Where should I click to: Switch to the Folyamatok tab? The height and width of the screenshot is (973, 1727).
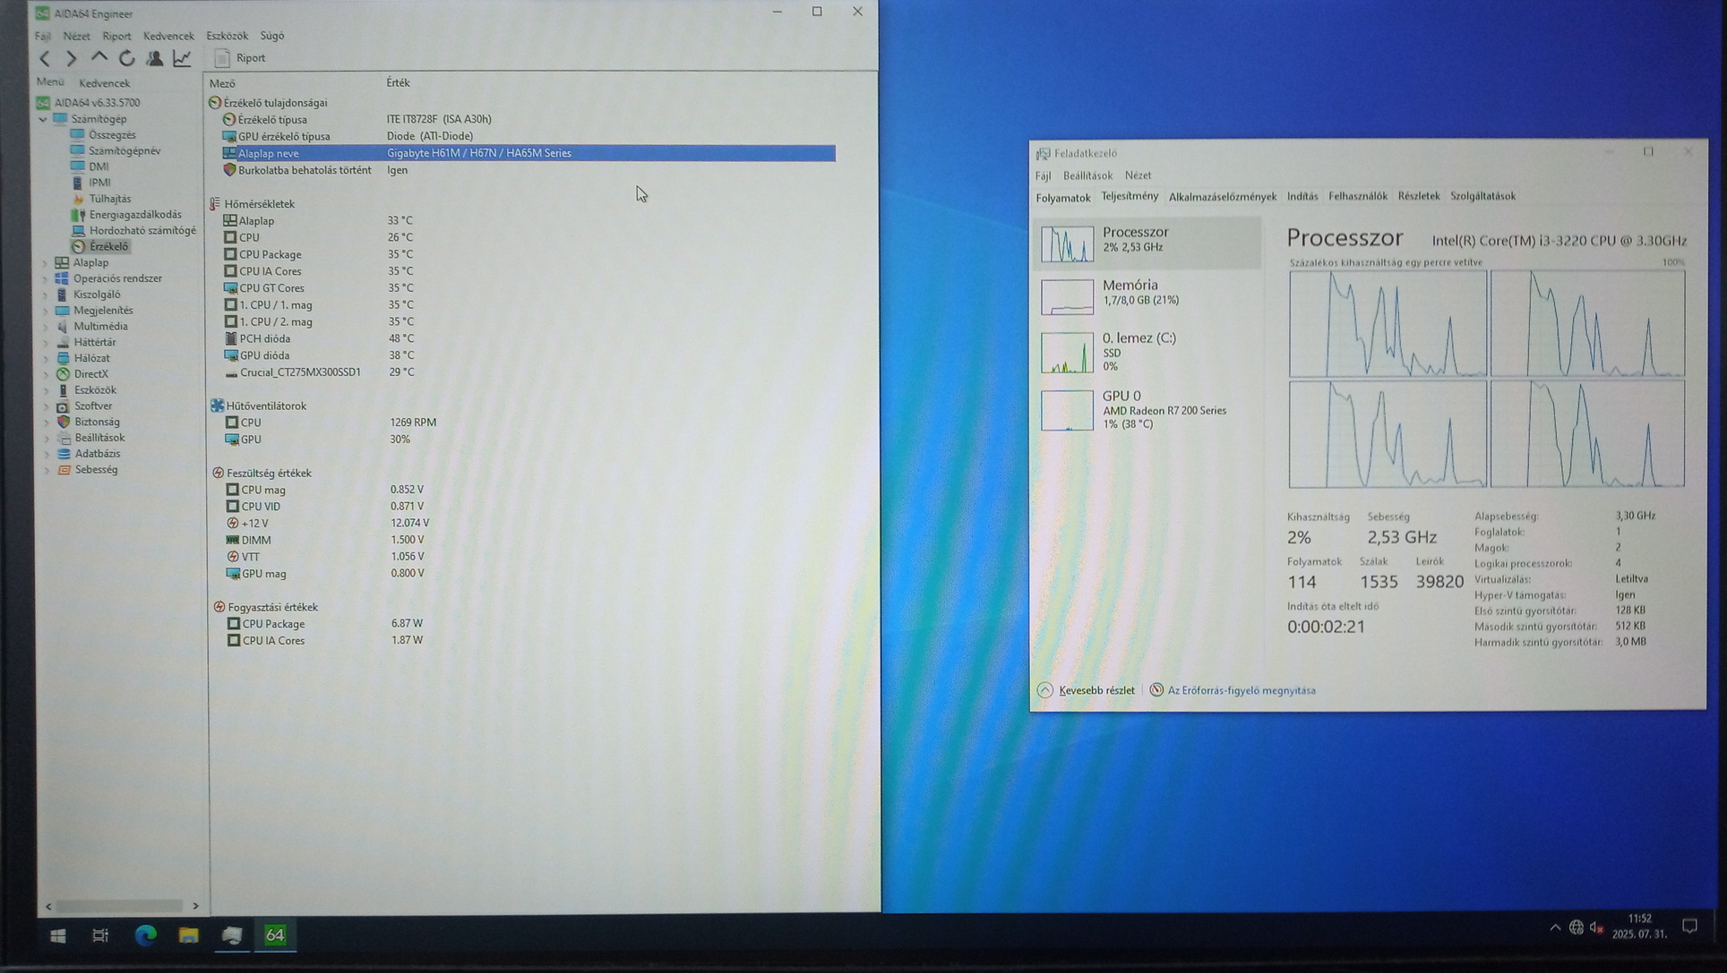pos(1062,198)
